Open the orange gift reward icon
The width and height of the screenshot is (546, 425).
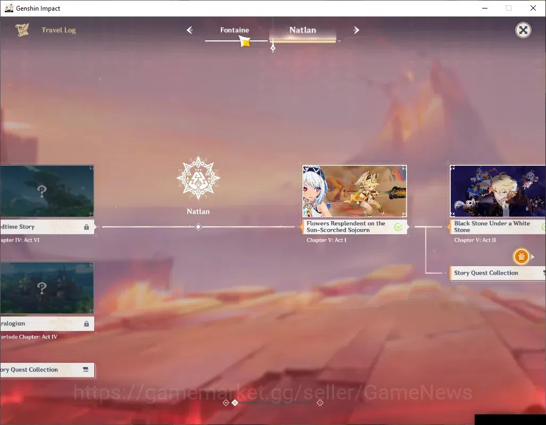coord(521,257)
